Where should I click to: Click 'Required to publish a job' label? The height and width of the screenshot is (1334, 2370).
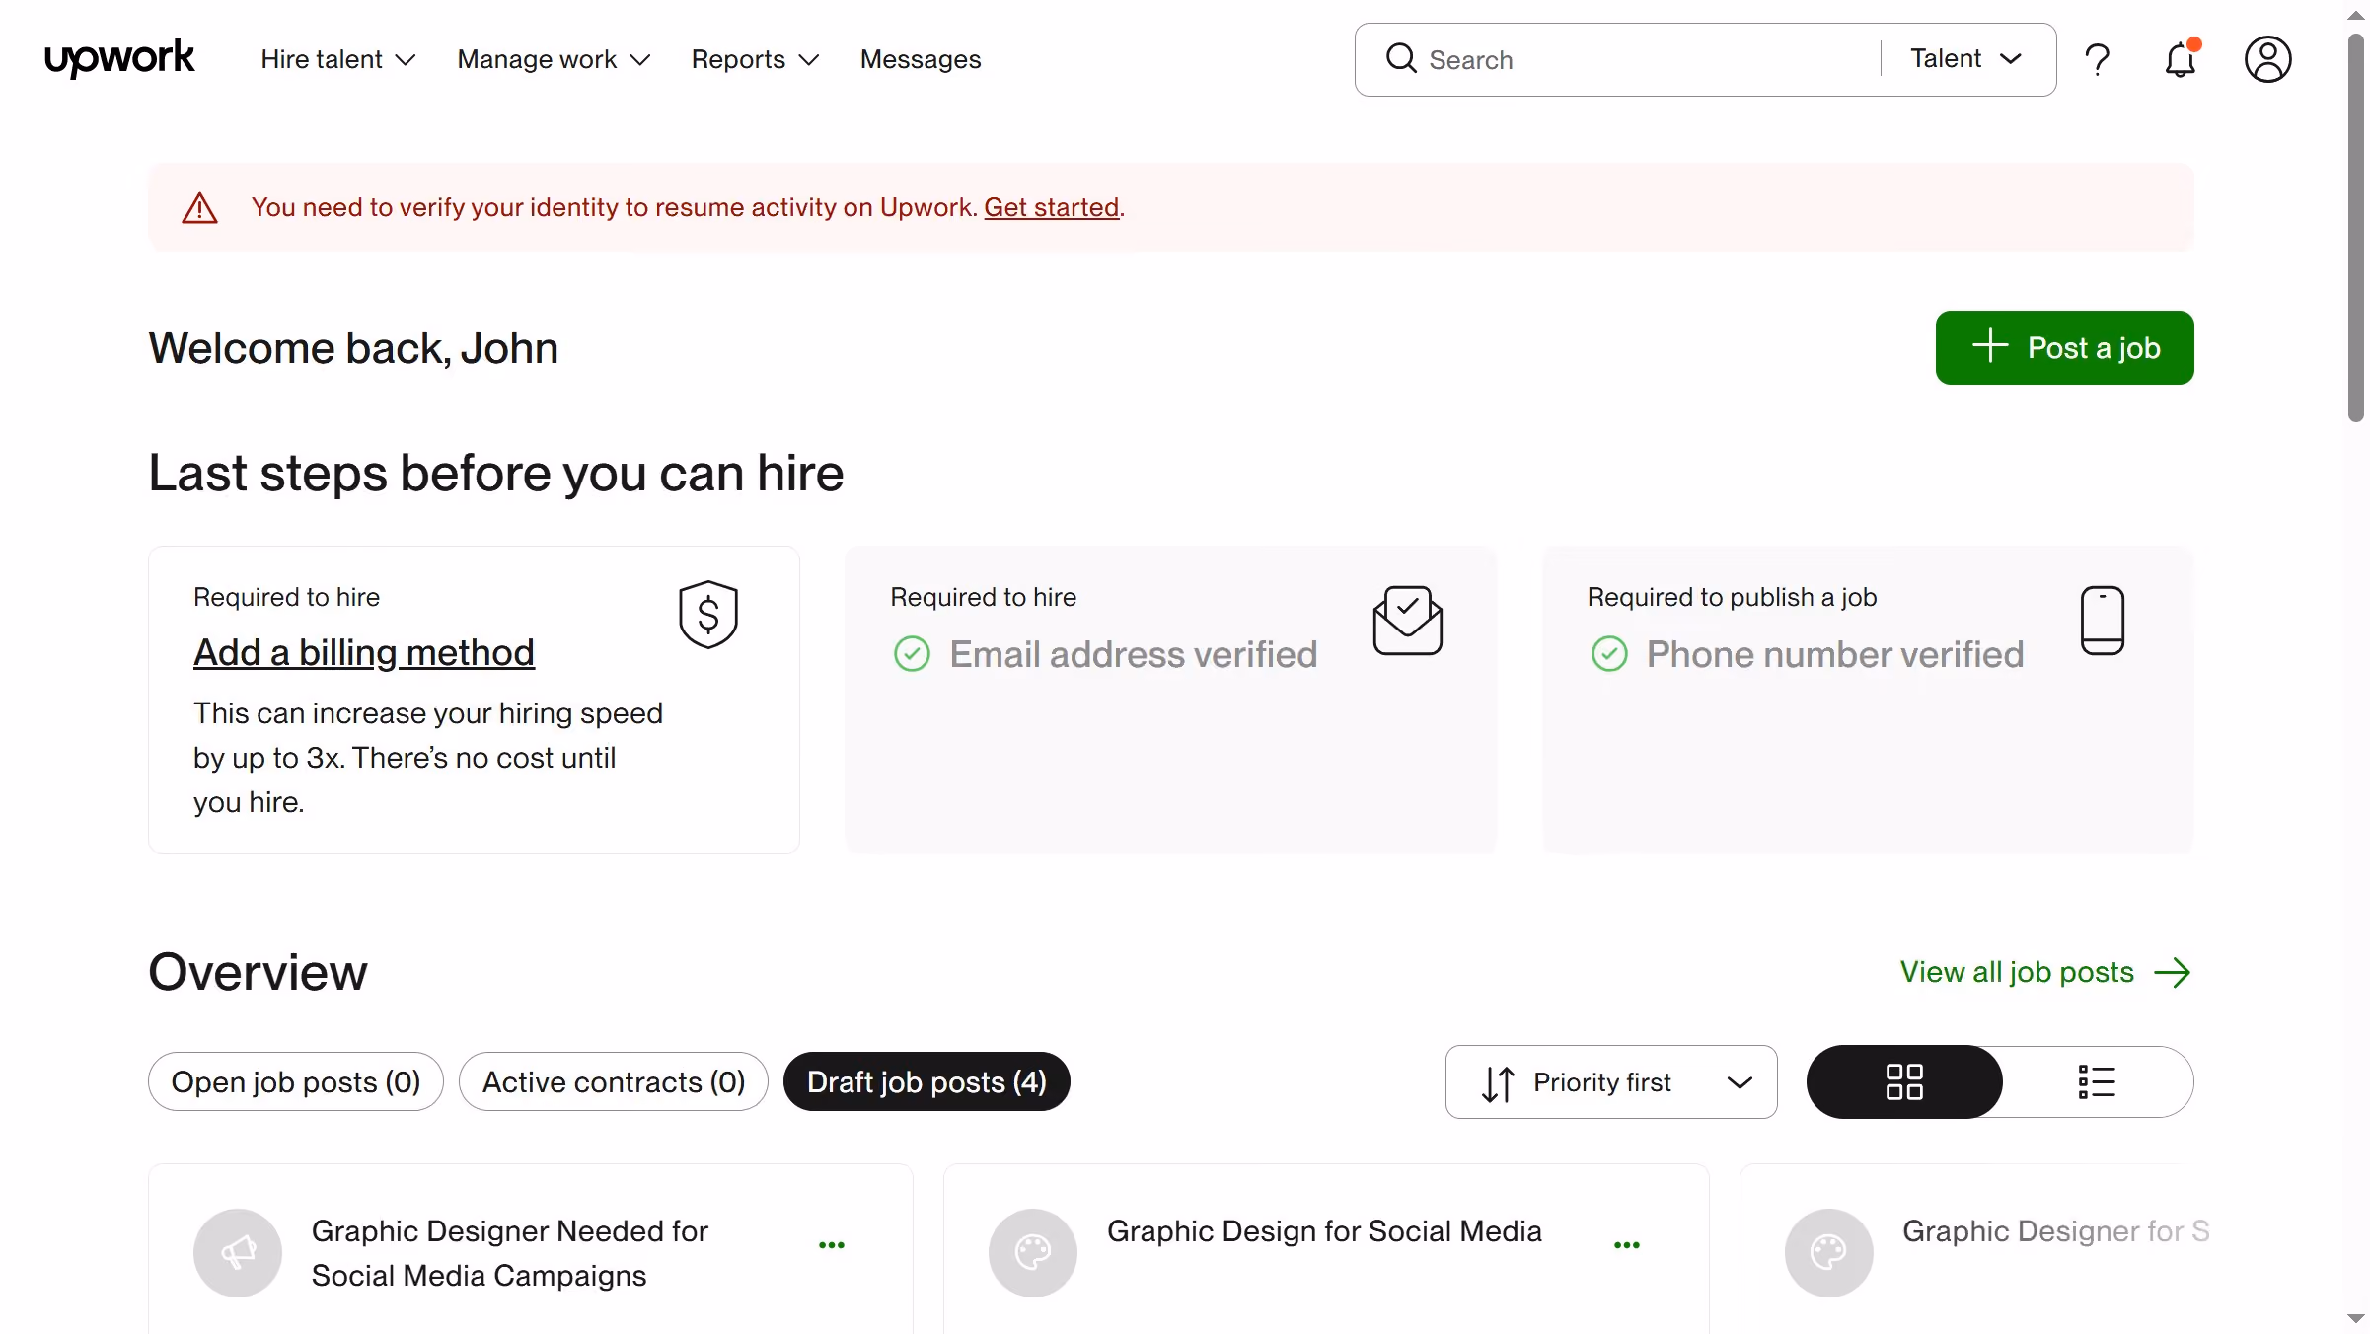(x=1732, y=597)
